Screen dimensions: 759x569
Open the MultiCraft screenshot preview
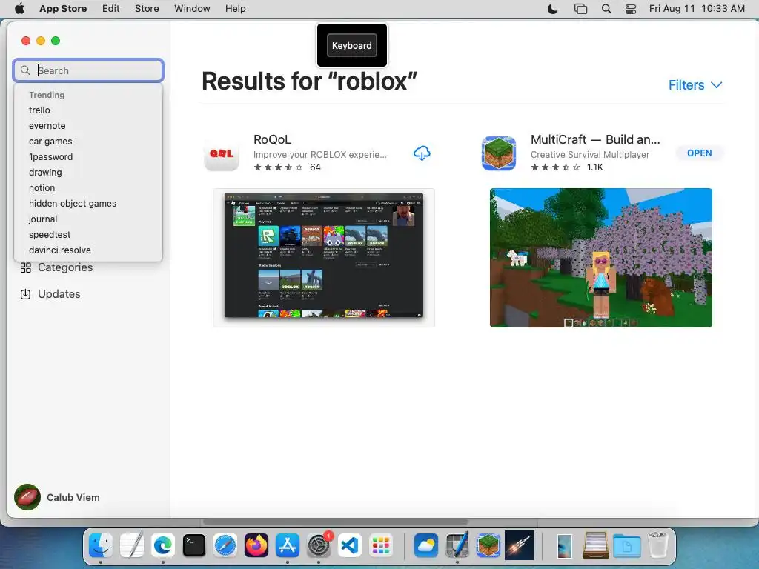(x=600, y=257)
